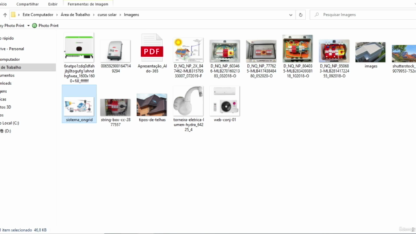Select the shutterstock image thumbnail
This screenshot has height=234, width=416.
pos(404,53)
